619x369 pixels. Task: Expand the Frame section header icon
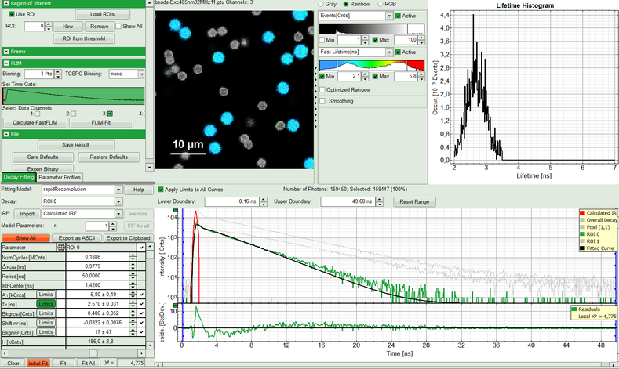5,50
